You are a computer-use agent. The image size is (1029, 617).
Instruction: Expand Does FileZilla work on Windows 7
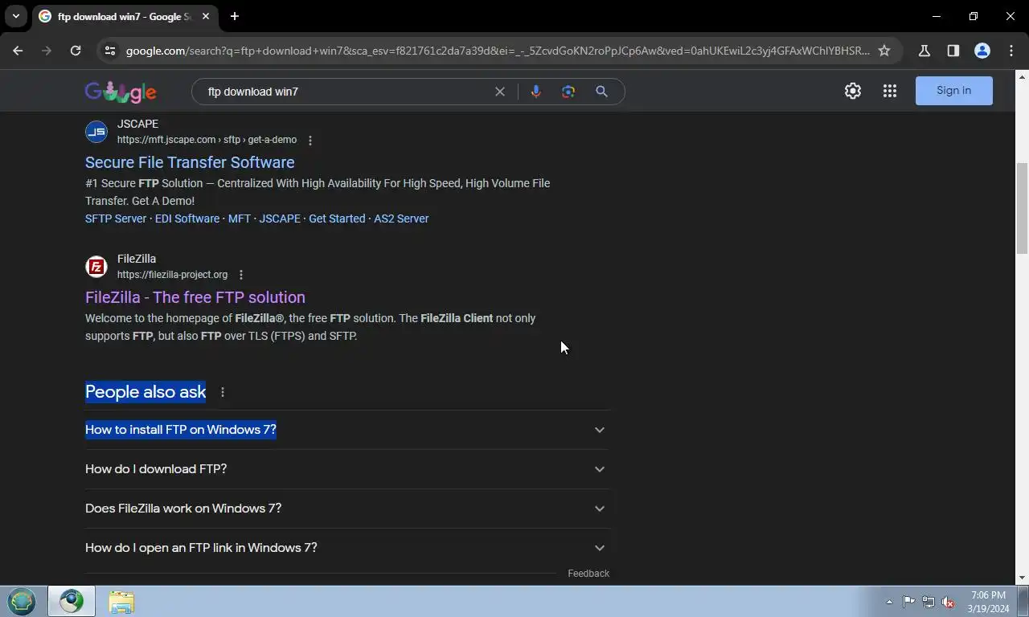click(347, 509)
